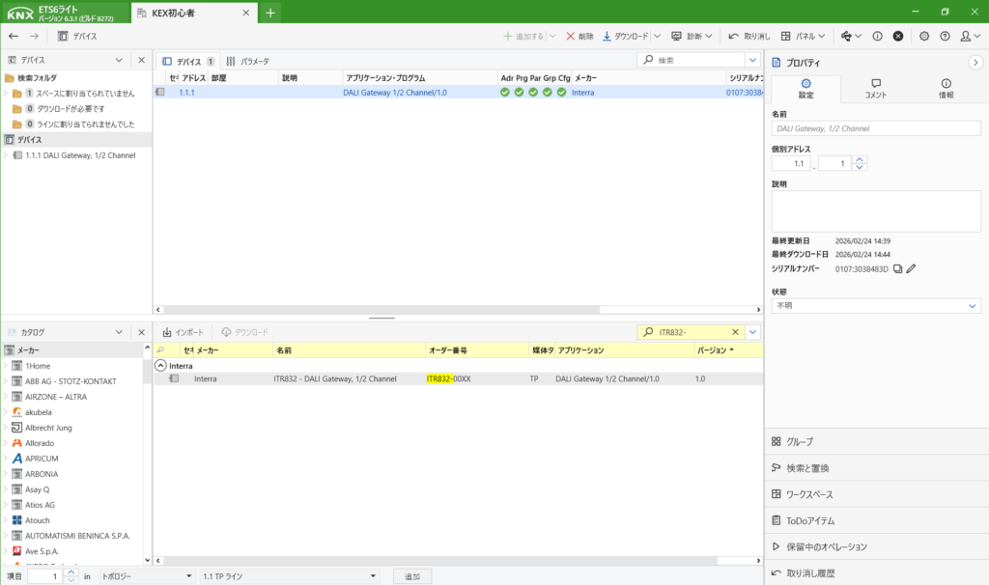Click the device Name (名前) input field
The image size is (989, 585).
coord(875,128)
